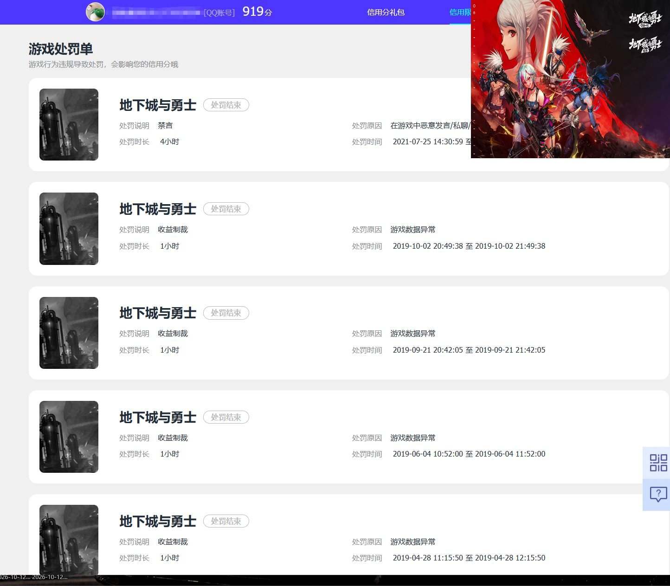Image resolution: width=670 pixels, height=586 pixels.
Task: Click 处罚结束 badge on the 2019-10-02 record
Action: (x=226, y=209)
